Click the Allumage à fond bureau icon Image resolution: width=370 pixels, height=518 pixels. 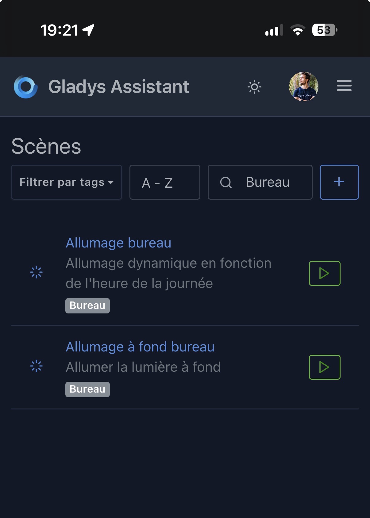(36, 366)
